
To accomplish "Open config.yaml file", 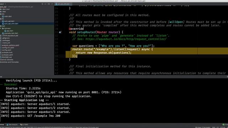I will coord(6,50).
